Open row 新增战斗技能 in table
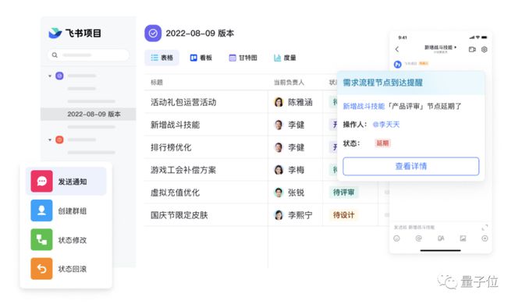Viewport: 515px width, 304px height. point(175,125)
